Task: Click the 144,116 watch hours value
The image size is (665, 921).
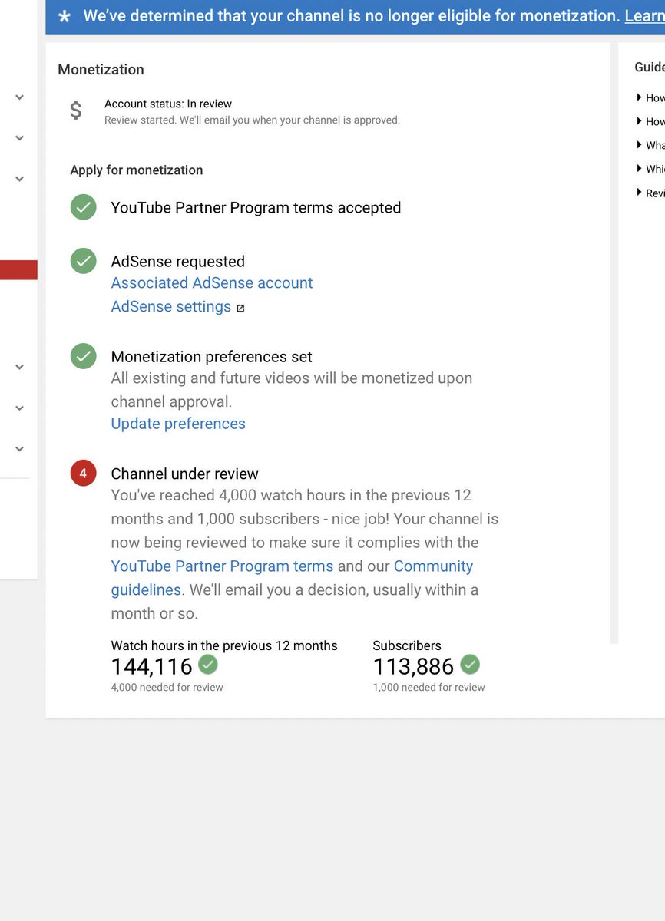Action: pos(152,665)
